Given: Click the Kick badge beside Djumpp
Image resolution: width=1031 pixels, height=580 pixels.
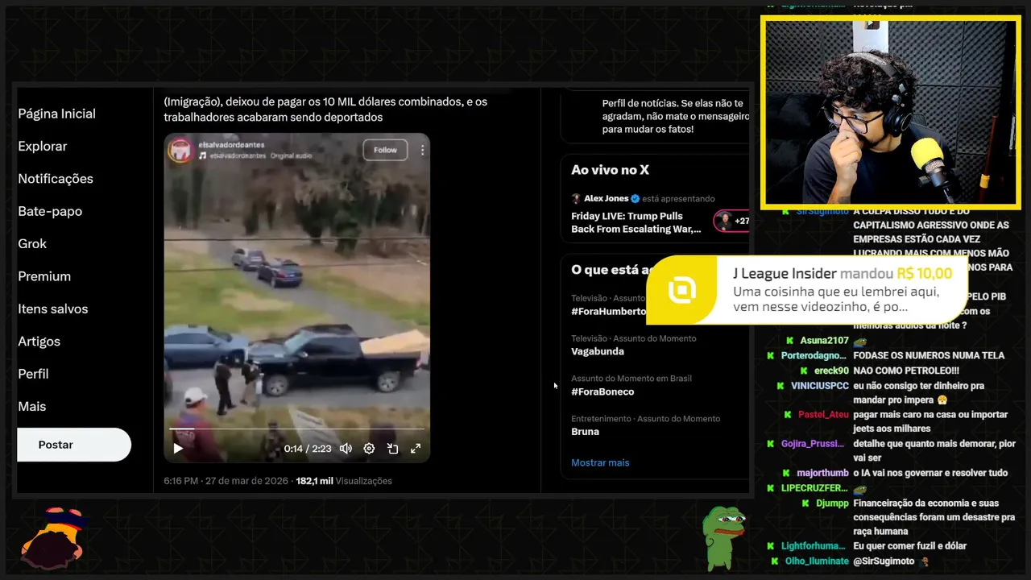Looking at the screenshot, I should [807, 503].
